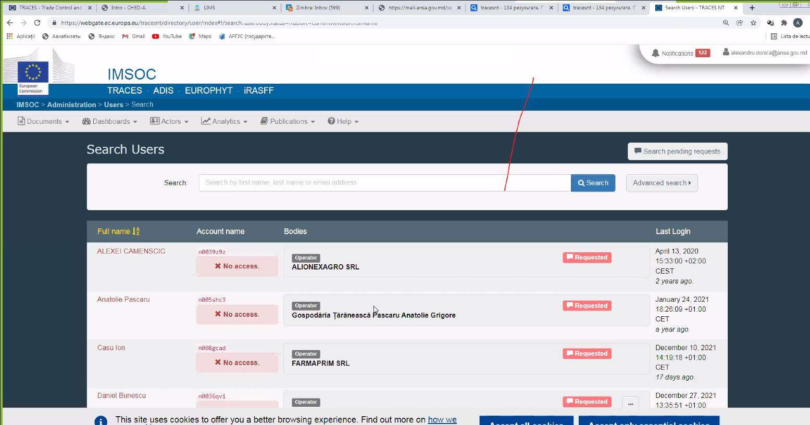This screenshot has height=425, width=810.
Task: Expand the Documents menu
Action: coord(43,121)
